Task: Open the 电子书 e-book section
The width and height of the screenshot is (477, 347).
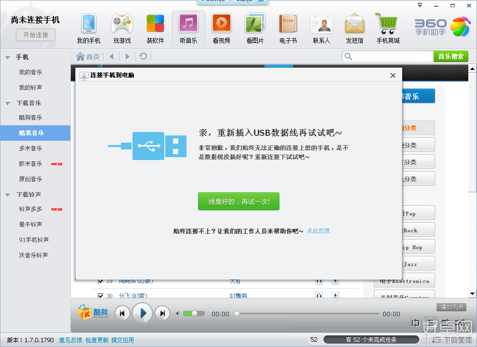Action: 288,29
